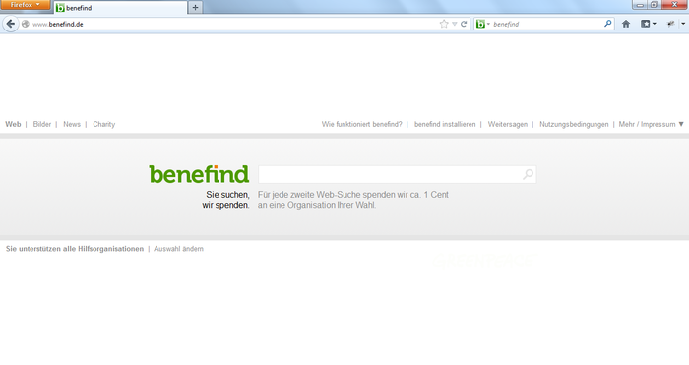Image resolution: width=689 pixels, height=365 pixels.
Task: Click the 'Sie suchen, wir spenden.' slogan
Action: pos(225,200)
